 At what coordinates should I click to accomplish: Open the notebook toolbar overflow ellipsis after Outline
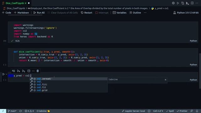click(145, 13)
